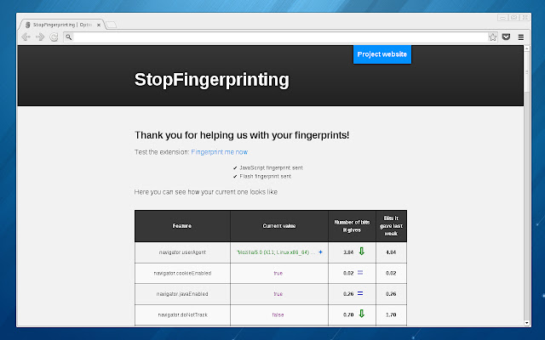This screenshot has width=545, height=340.
Task: Click 4.84 last week value
Action: [391, 252]
